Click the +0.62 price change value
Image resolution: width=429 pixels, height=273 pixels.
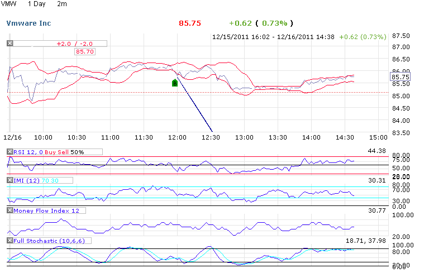240,23
